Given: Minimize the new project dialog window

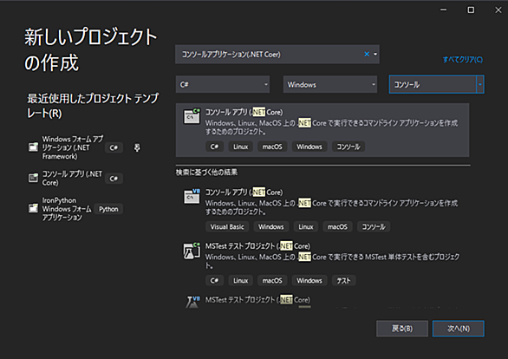Looking at the screenshot, I should [x=443, y=10].
